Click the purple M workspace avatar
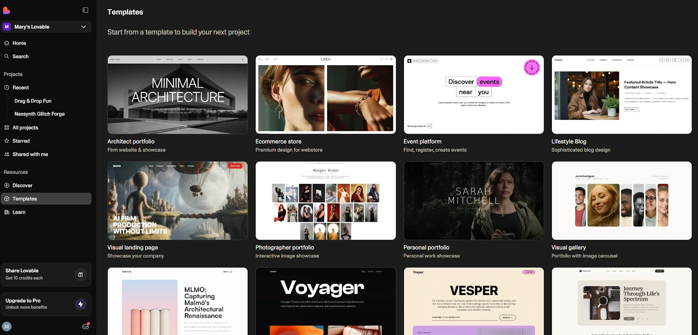Viewport: 698px width, 335px height. click(x=7, y=27)
